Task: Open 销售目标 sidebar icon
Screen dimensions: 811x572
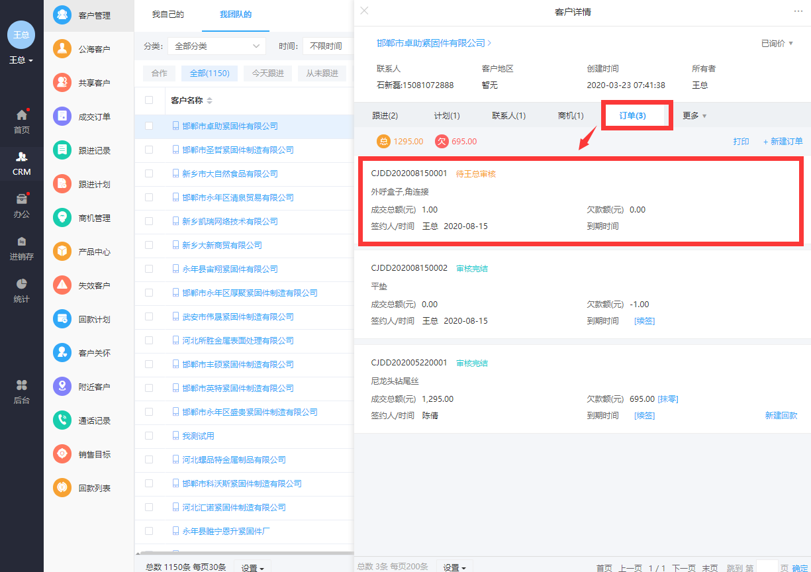Action: (62, 454)
